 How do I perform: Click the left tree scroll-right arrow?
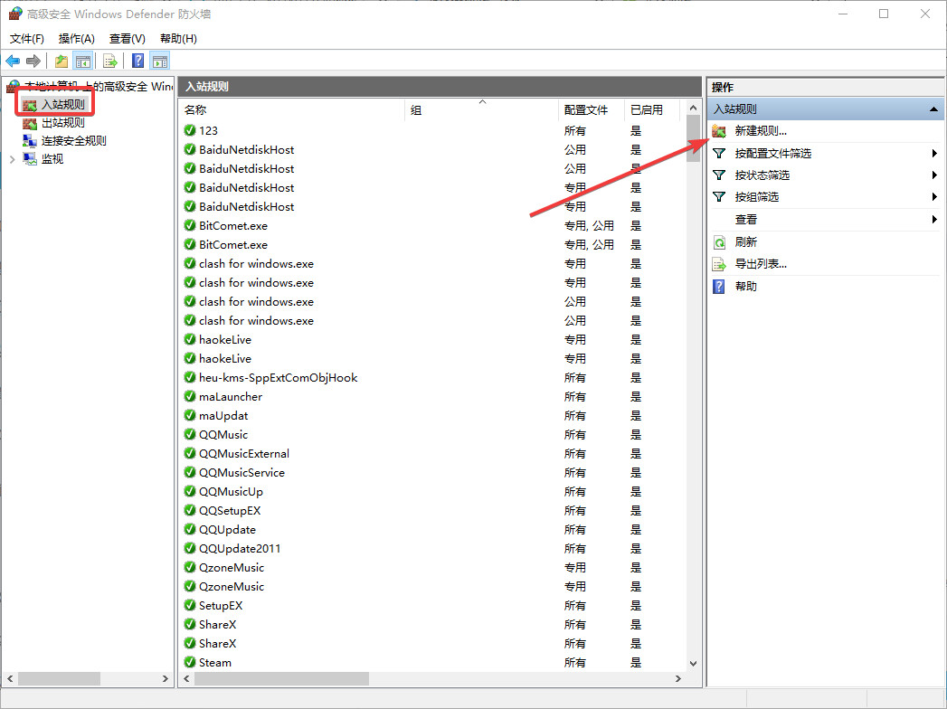coord(165,679)
